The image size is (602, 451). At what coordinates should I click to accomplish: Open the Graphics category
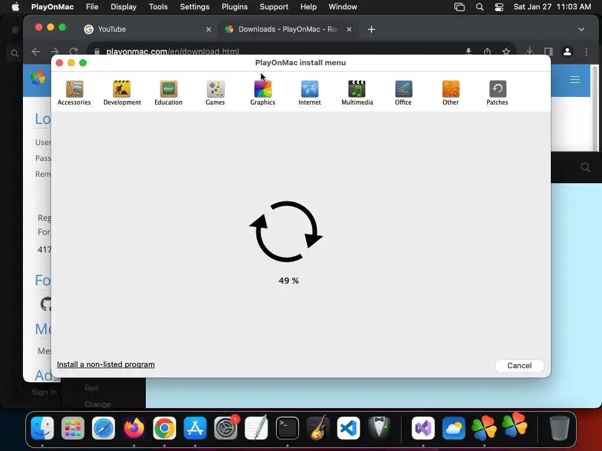click(x=263, y=93)
